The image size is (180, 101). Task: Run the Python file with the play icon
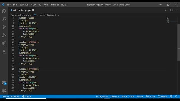[165, 10]
